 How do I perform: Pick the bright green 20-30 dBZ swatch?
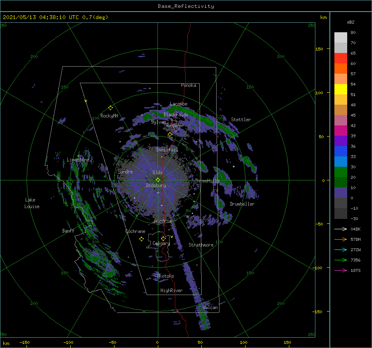pos(341,172)
